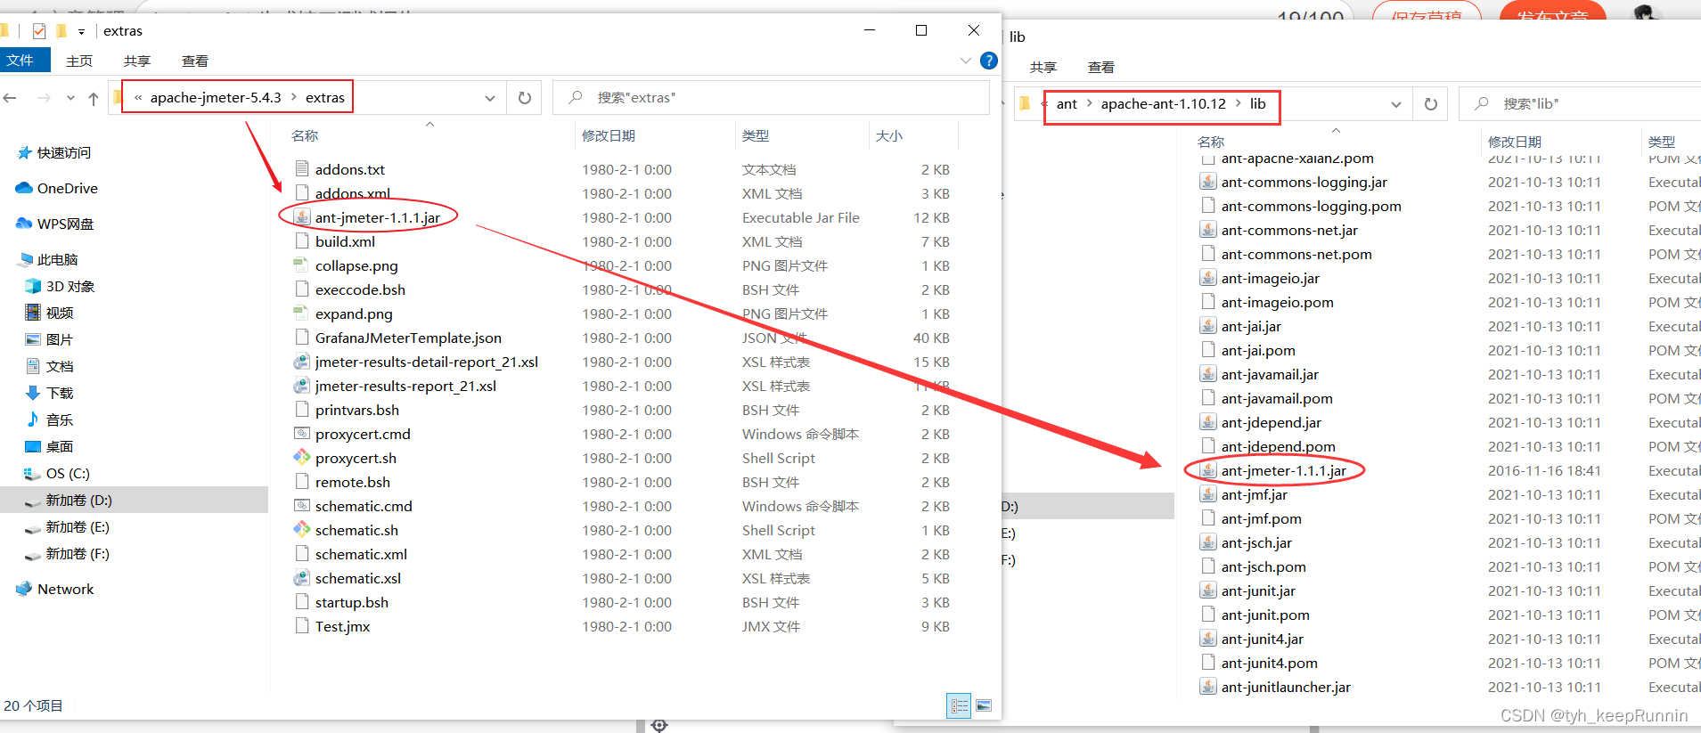
Task: Select the schematic.sh file icon
Action: tap(302, 530)
